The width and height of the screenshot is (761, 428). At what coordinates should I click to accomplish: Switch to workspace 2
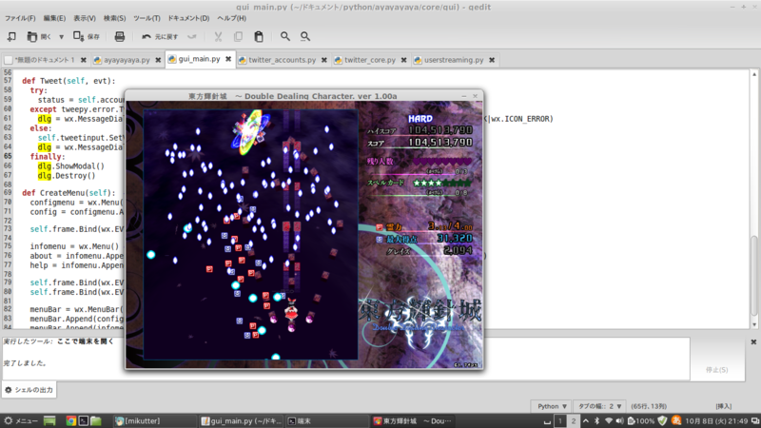pyautogui.click(x=574, y=420)
